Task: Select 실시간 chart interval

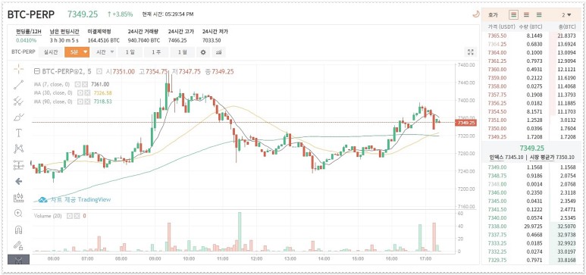Action: tap(51, 52)
